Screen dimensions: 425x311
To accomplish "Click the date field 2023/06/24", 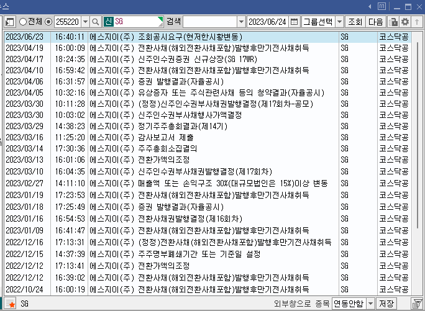I will (268, 22).
